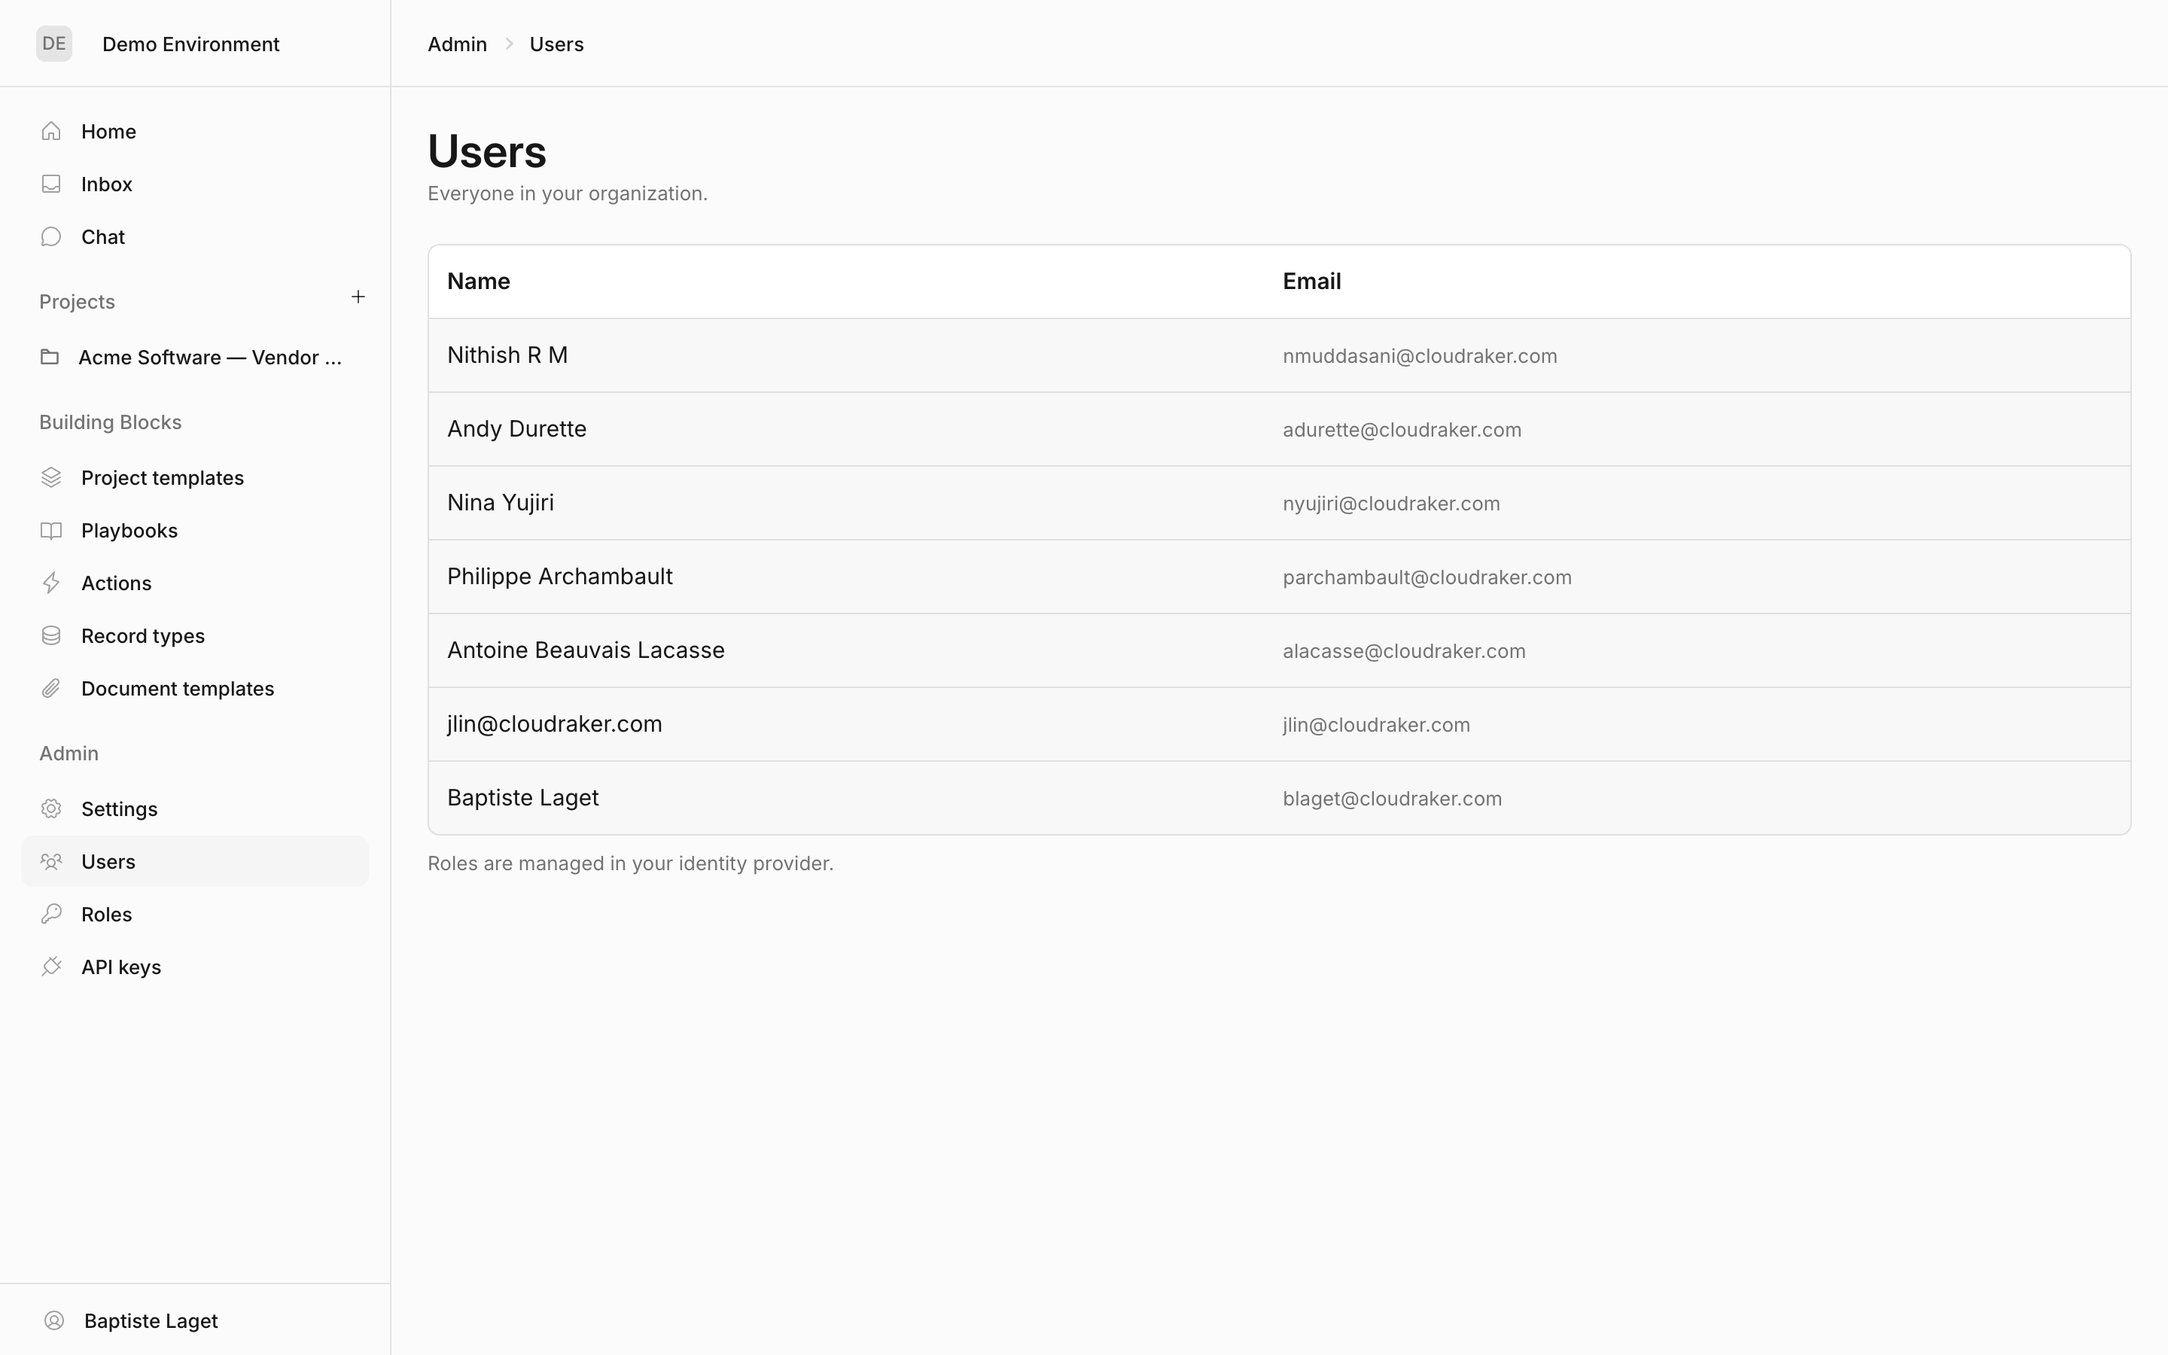Click the Chat bubble icon
Viewport: 2168px width, 1355px height.
click(x=51, y=236)
